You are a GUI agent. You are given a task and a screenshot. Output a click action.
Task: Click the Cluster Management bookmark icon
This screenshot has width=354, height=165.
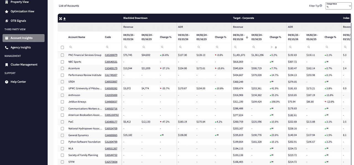coord(7,65)
